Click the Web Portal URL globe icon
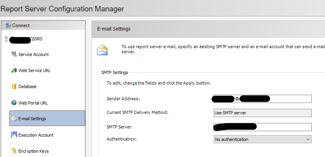This screenshot has height=157, width=325. pos(14,103)
